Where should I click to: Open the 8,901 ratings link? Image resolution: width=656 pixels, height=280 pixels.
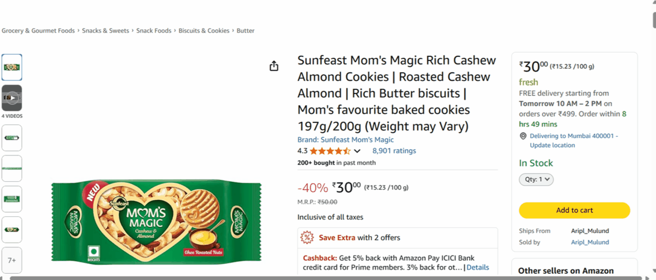(x=394, y=151)
